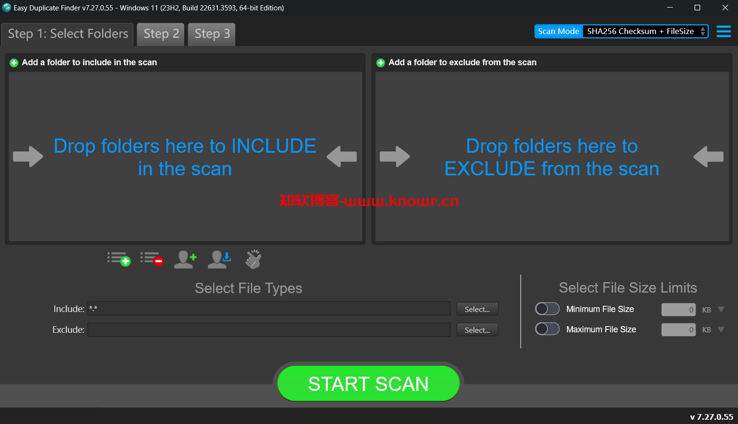The height and width of the screenshot is (424, 738).
Task: Maximize the Easy Duplicate Finder window
Action: pos(697,8)
